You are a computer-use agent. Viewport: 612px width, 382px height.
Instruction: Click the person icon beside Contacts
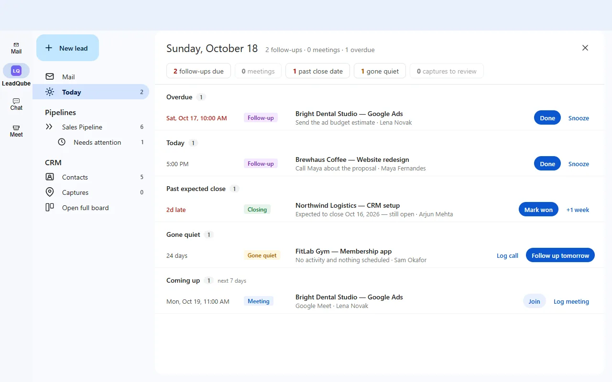point(50,177)
